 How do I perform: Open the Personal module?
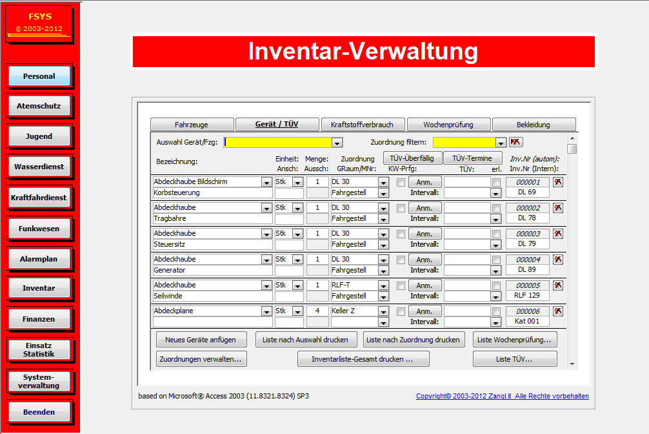click(x=39, y=76)
